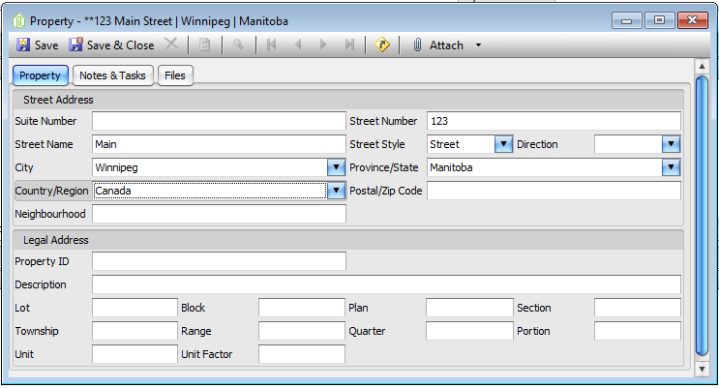Expand the Country/Region dropdown arrow
This screenshot has height=388, width=719.
[x=336, y=191]
